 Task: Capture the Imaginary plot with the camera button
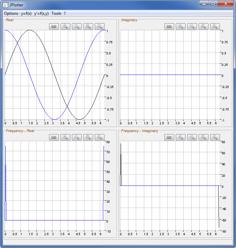[x=169, y=26]
